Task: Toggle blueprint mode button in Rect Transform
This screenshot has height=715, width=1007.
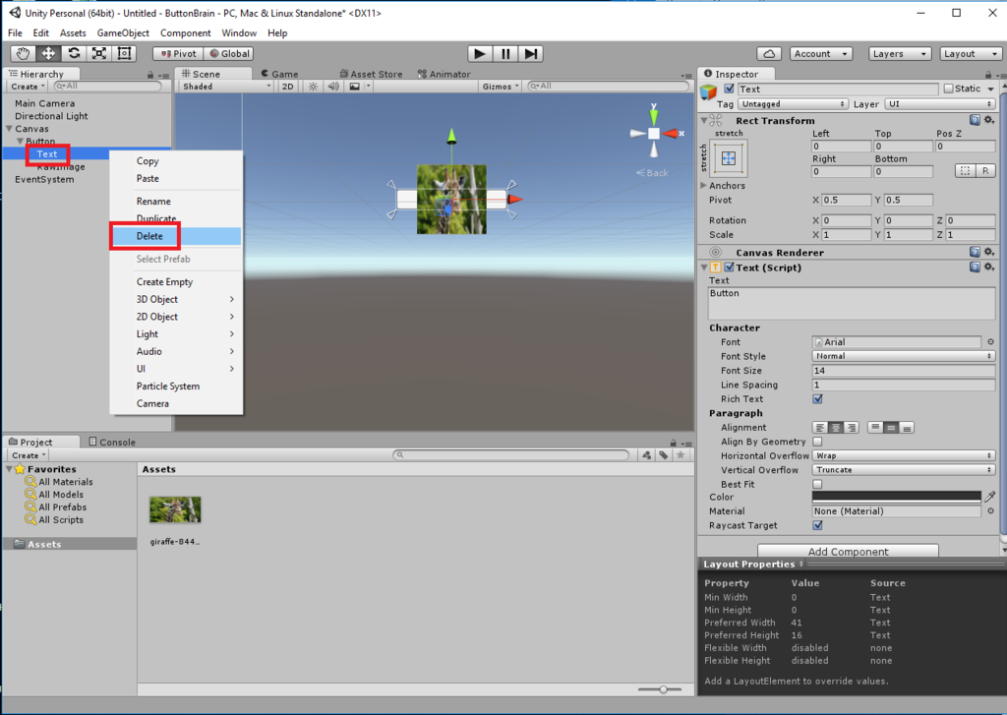Action: coord(965,171)
